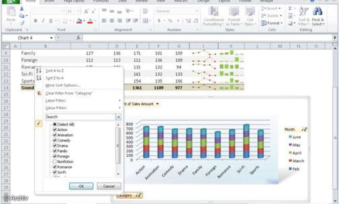Choose Sort A to Z
339x204 pixels.
tap(55, 71)
